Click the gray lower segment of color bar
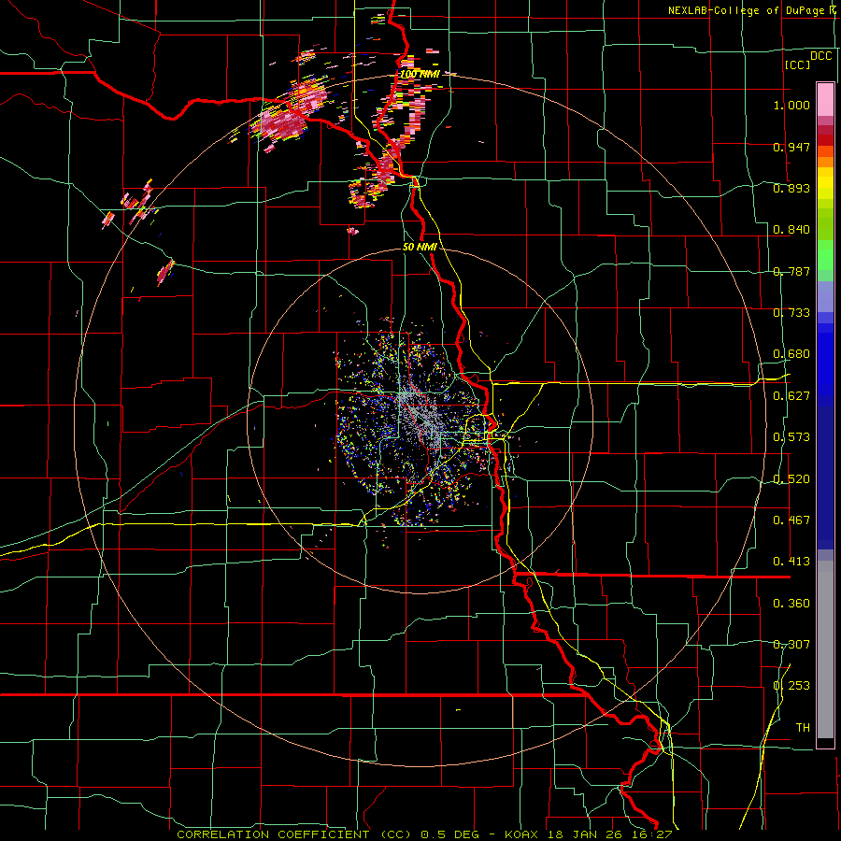This screenshot has width=841, height=841. (x=825, y=649)
